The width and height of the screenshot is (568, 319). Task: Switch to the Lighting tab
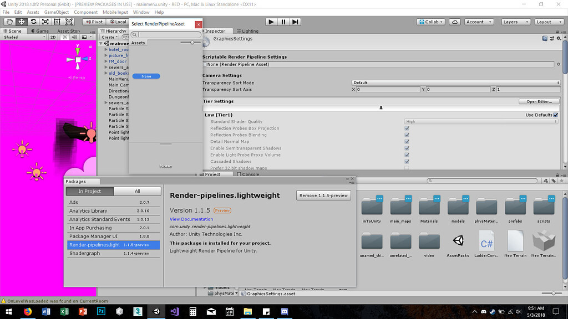click(248, 31)
